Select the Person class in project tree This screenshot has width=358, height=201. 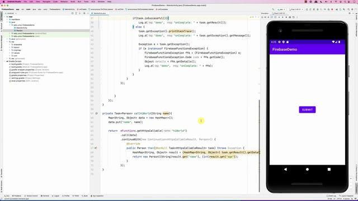[19, 31]
